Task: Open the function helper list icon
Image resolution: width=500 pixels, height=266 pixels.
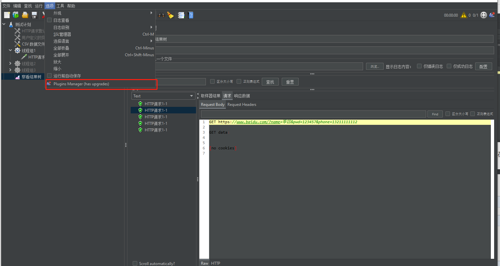Action: click(181, 15)
